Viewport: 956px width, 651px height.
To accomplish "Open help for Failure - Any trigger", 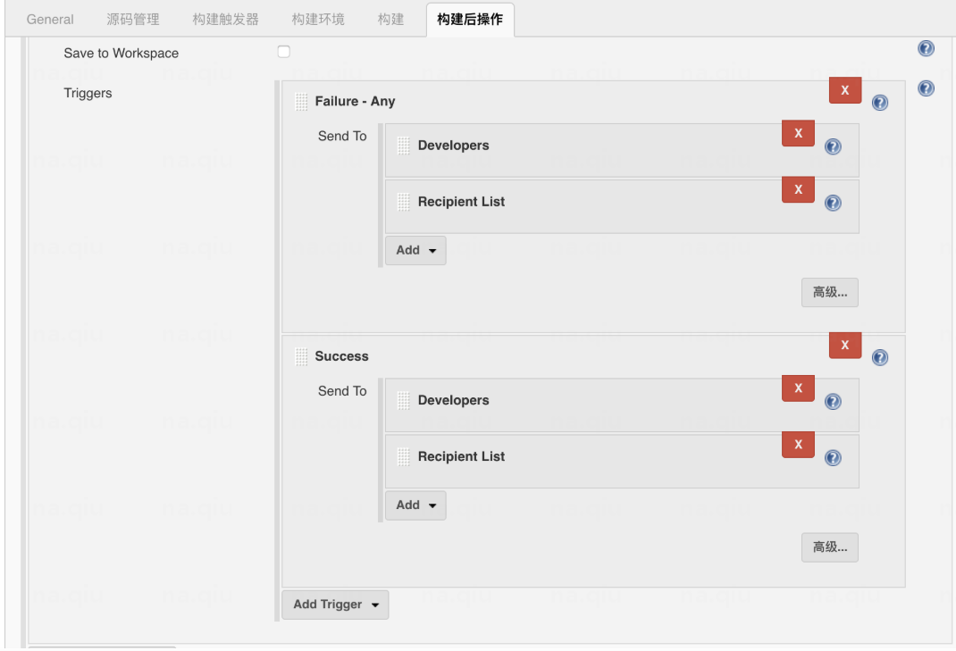I will click(879, 103).
